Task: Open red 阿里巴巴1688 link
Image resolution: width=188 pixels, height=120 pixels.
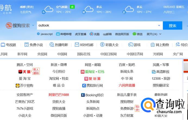Action: pyautogui.click(x=59, y=95)
